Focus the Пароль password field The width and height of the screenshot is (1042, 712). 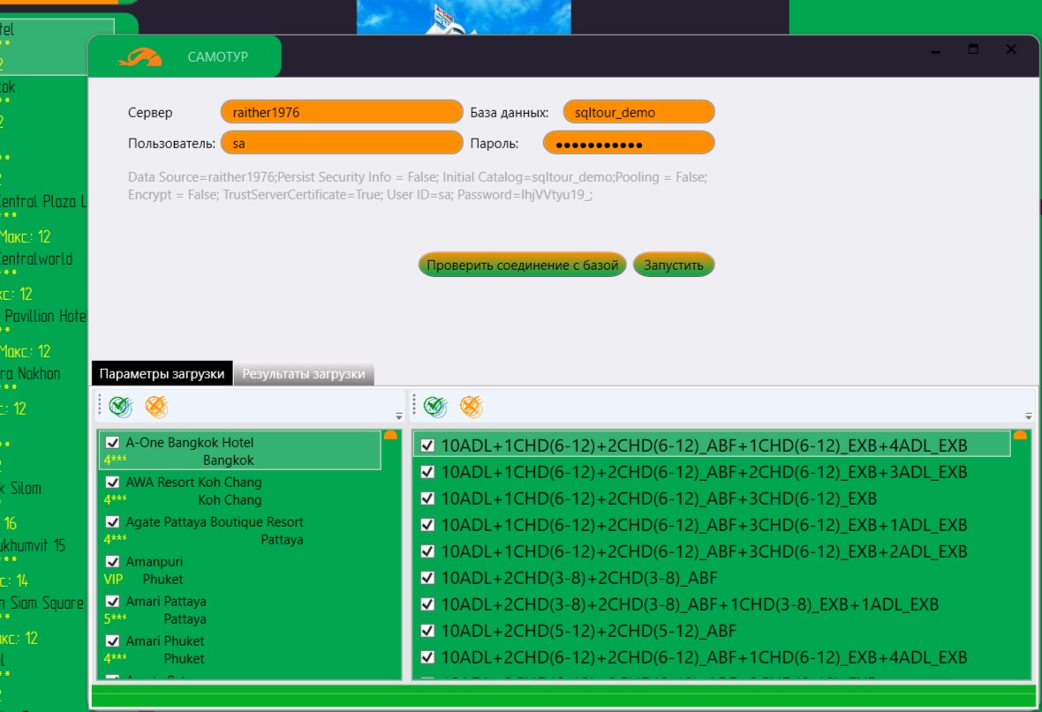(628, 143)
